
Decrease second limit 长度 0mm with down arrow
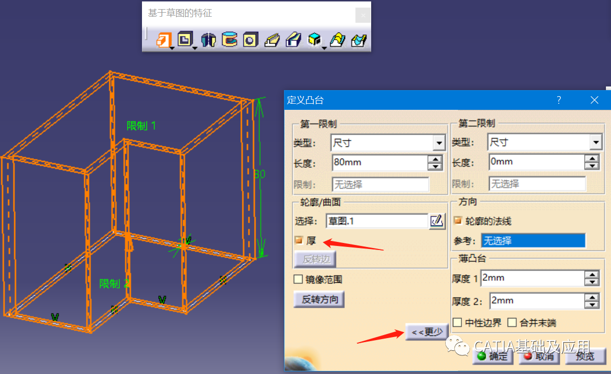(x=592, y=165)
